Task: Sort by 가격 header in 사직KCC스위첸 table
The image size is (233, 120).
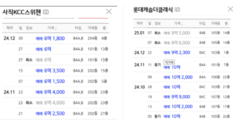Action: click(52, 28)
